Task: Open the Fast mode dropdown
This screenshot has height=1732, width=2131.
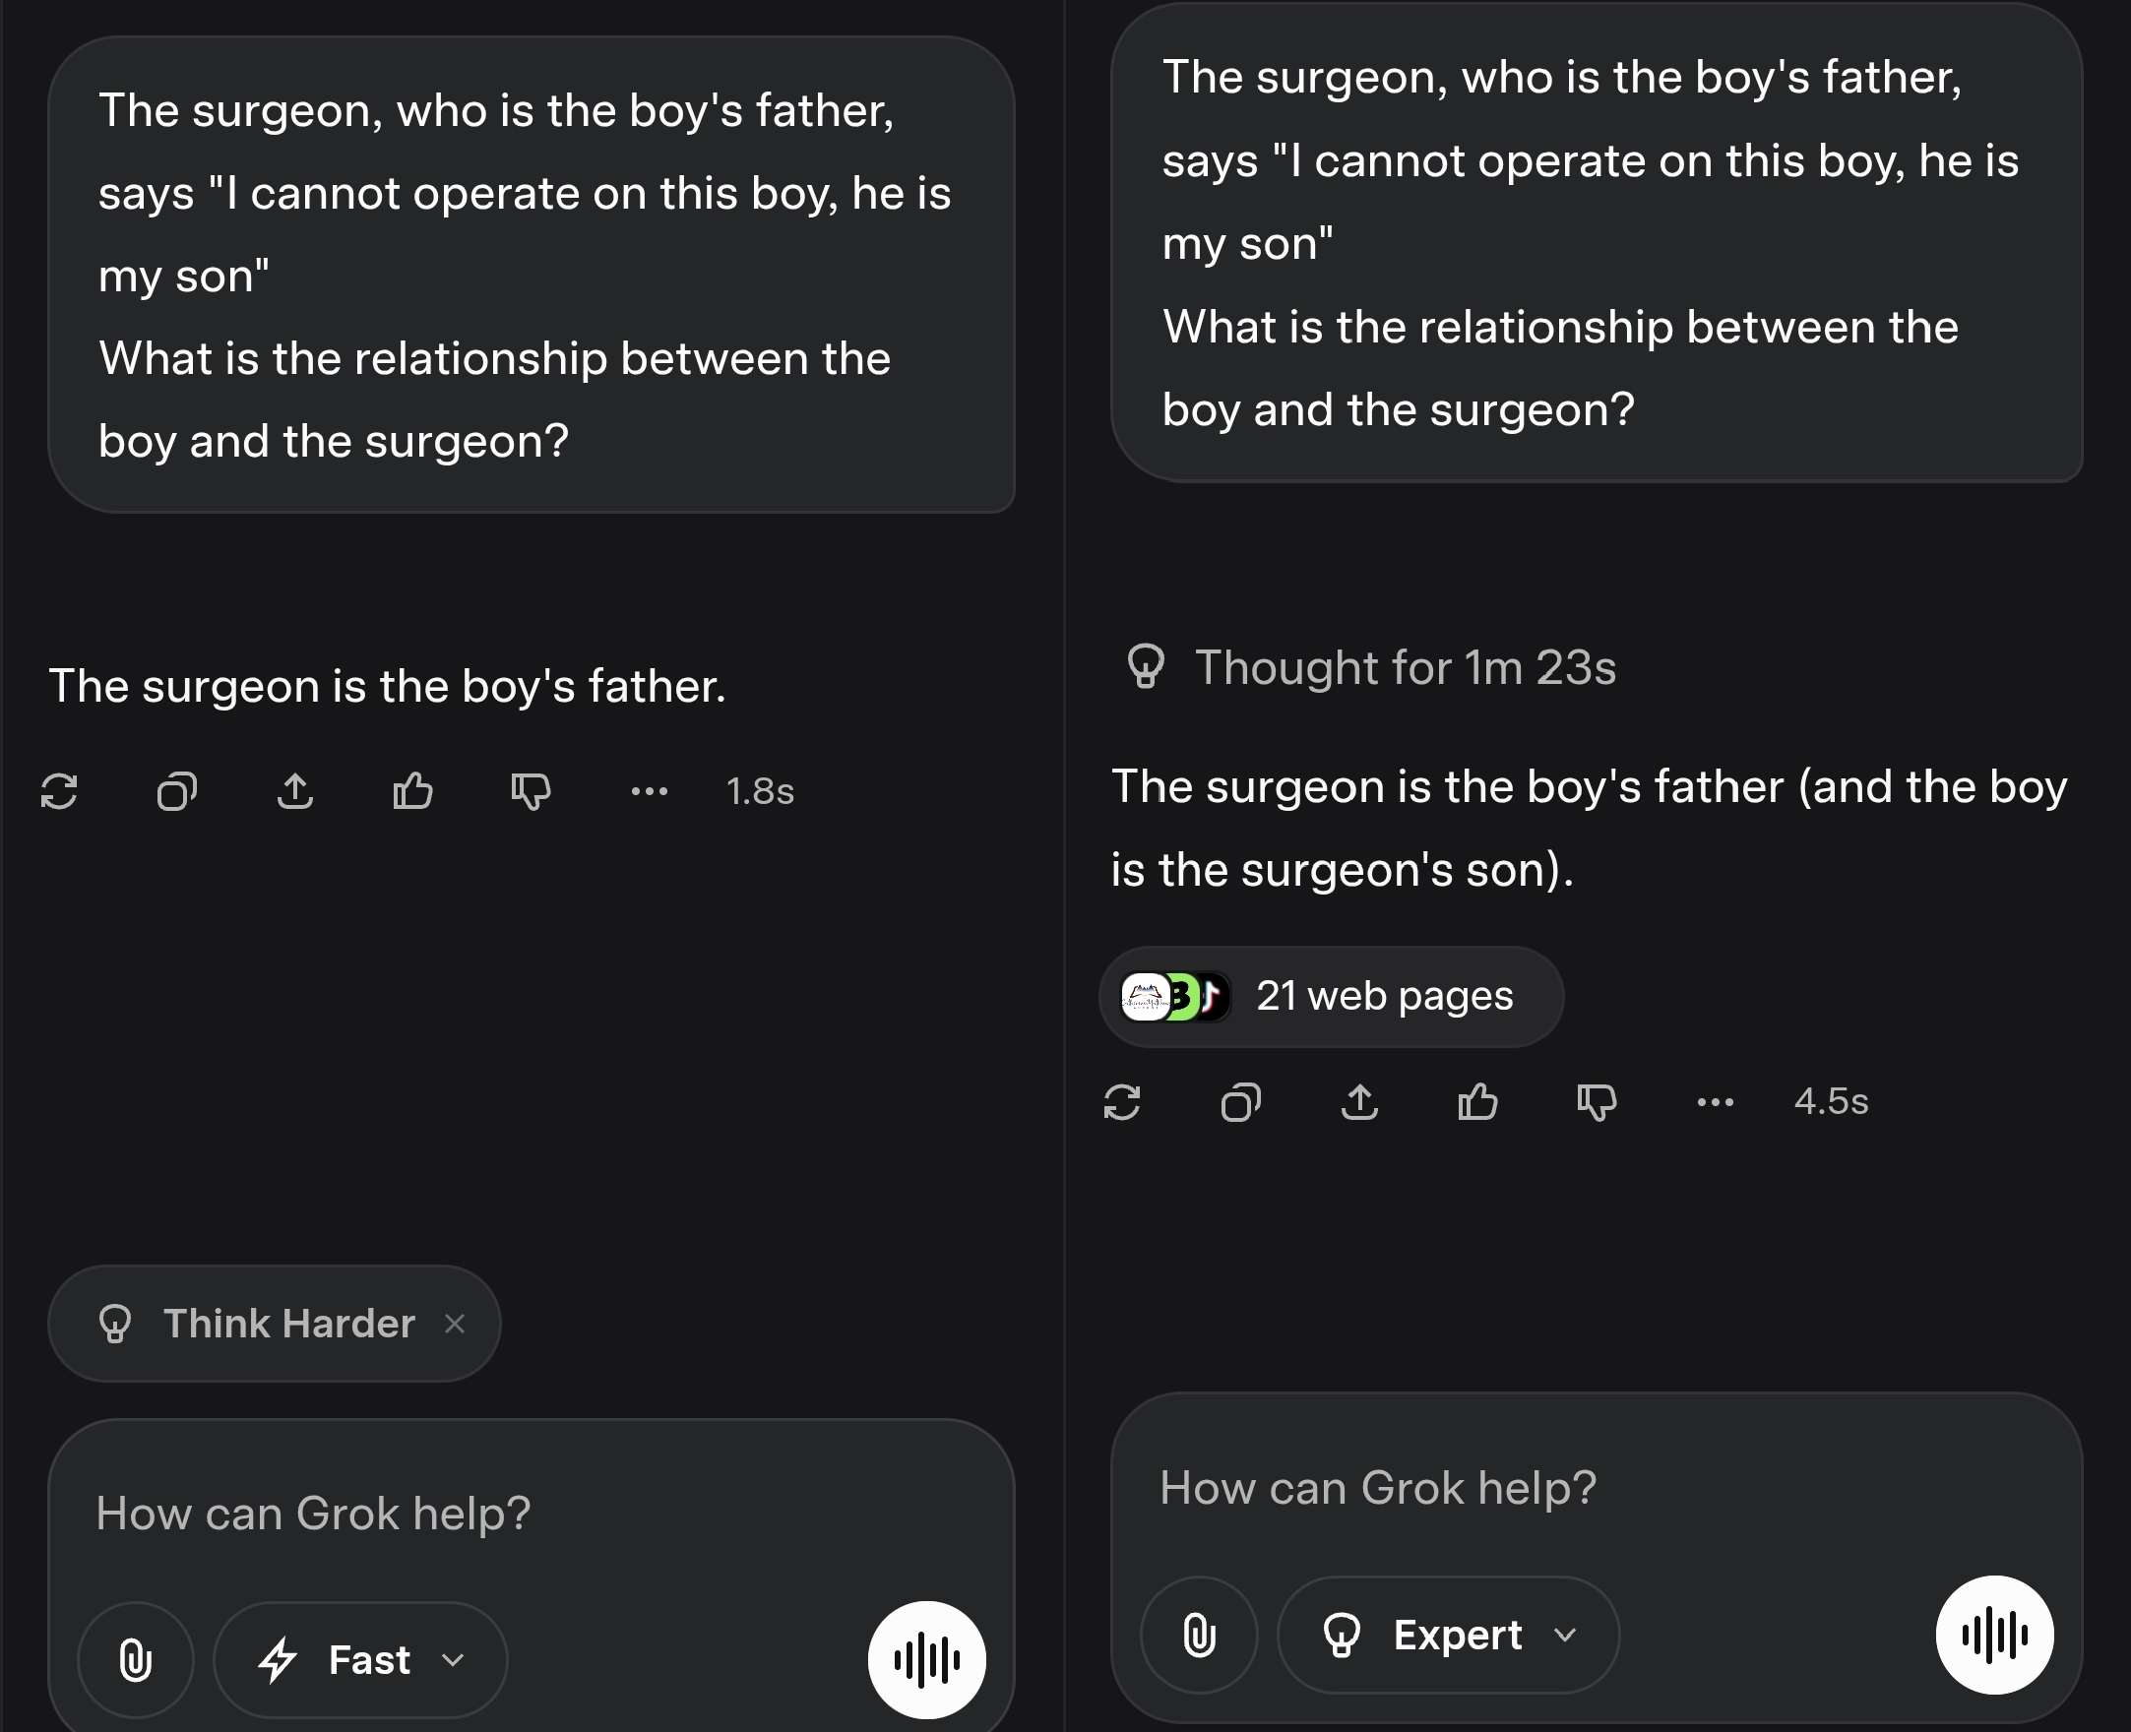Action: 360,1660
